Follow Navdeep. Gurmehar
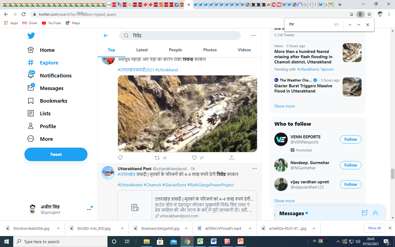The image size is (395, 247). [x=351, y=165]
